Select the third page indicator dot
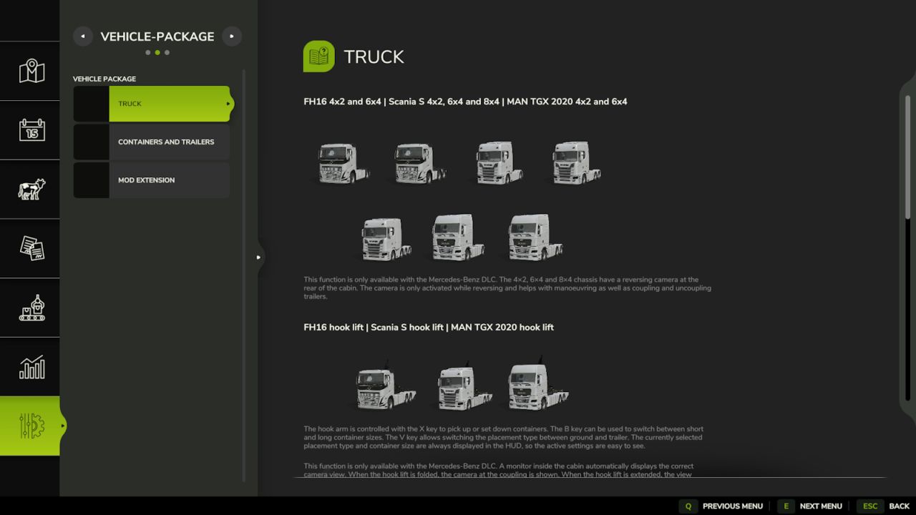 (x=167, y=52)
